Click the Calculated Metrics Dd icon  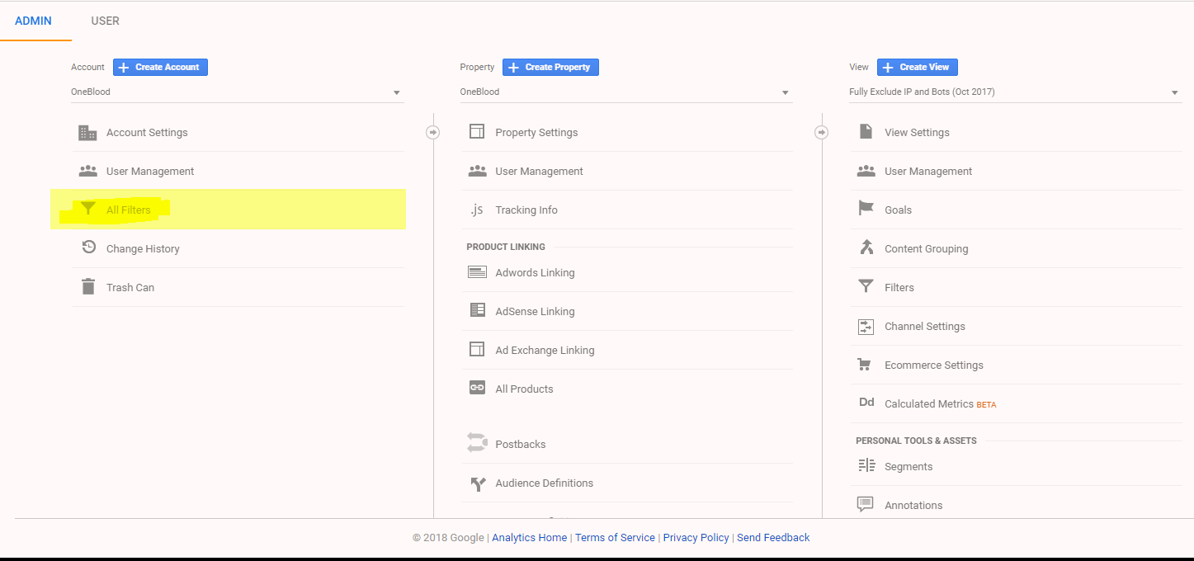tap(866, 403)
